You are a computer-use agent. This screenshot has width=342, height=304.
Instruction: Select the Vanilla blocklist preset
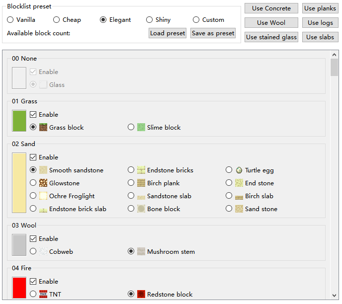point(10,20)
